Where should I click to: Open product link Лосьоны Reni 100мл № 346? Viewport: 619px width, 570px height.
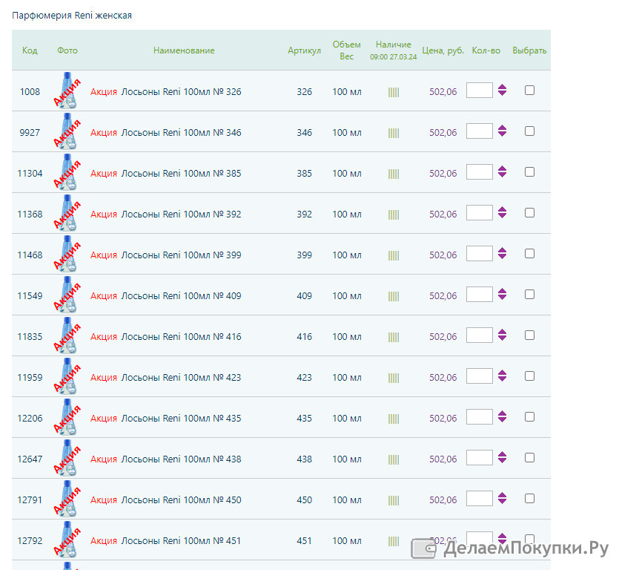[181, 132]
